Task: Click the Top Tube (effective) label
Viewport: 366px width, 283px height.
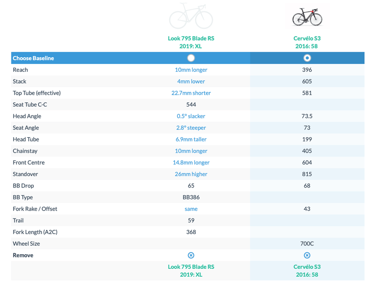Action: click(37, 93)
